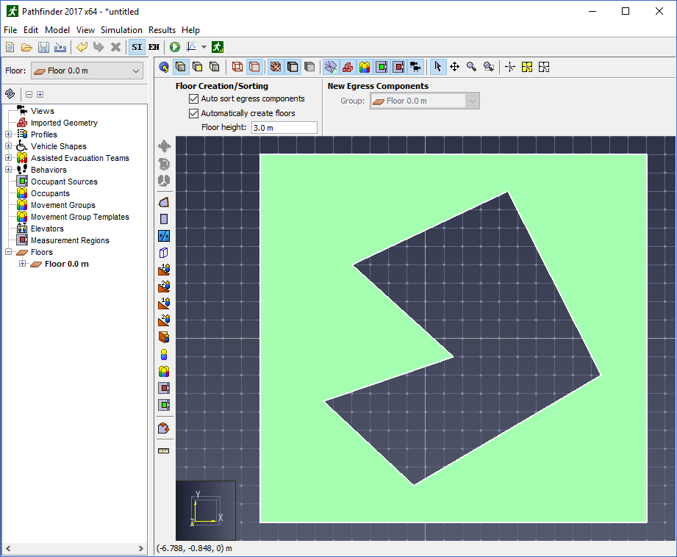Select Occupant Sources in tree
677x557 pixels.
64,182
